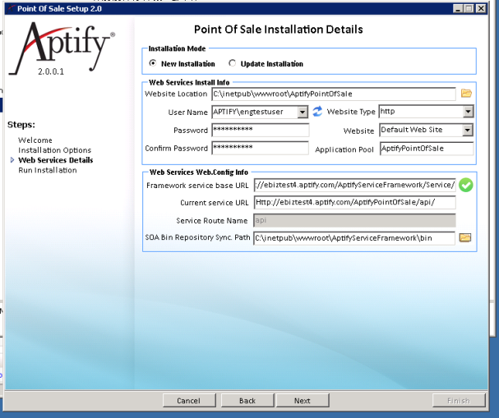Click the Aptify logo image
Image resolution: width=499 pixels, height=418 pixels.
(x=62, y=48)
